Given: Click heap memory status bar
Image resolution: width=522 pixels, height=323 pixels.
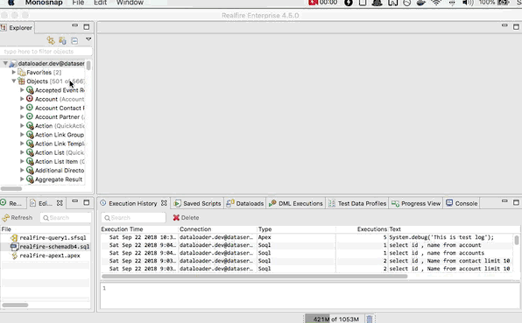Looking at the screenshot, I should [x=335, y=319].
